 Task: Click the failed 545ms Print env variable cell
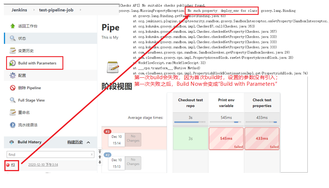click(226, 139)
